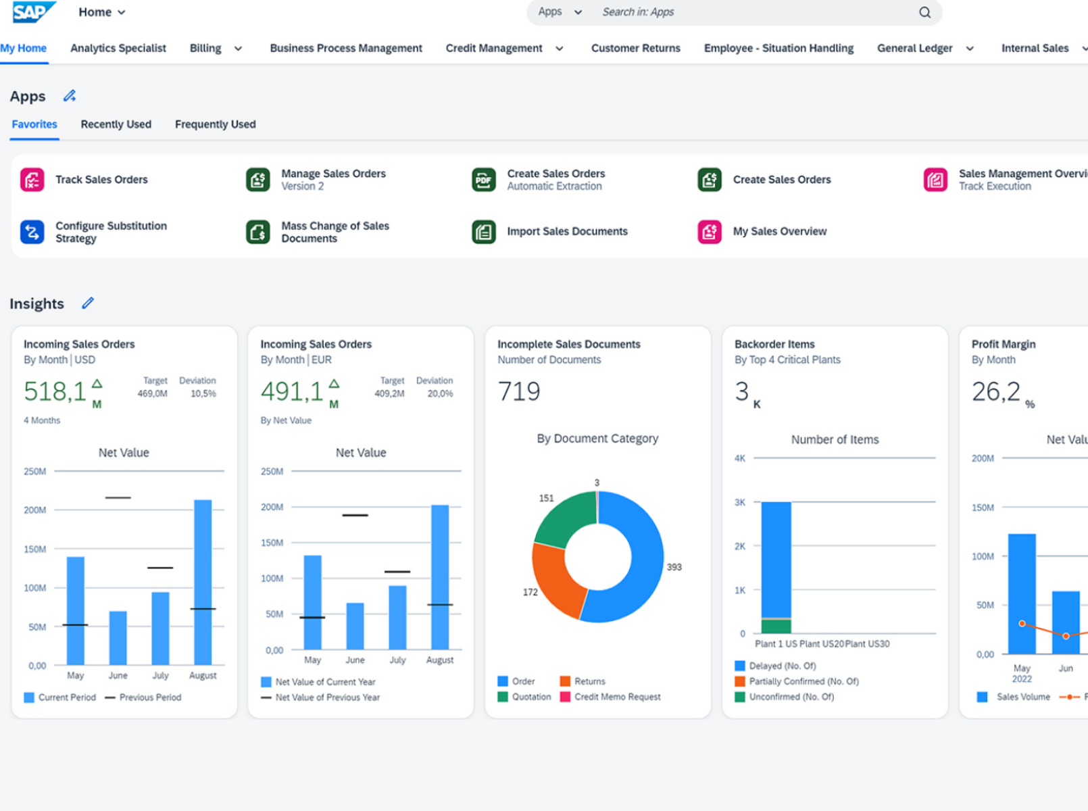
Task: Edit Apps section with pencil icon
Action: [x=70, y=96]
